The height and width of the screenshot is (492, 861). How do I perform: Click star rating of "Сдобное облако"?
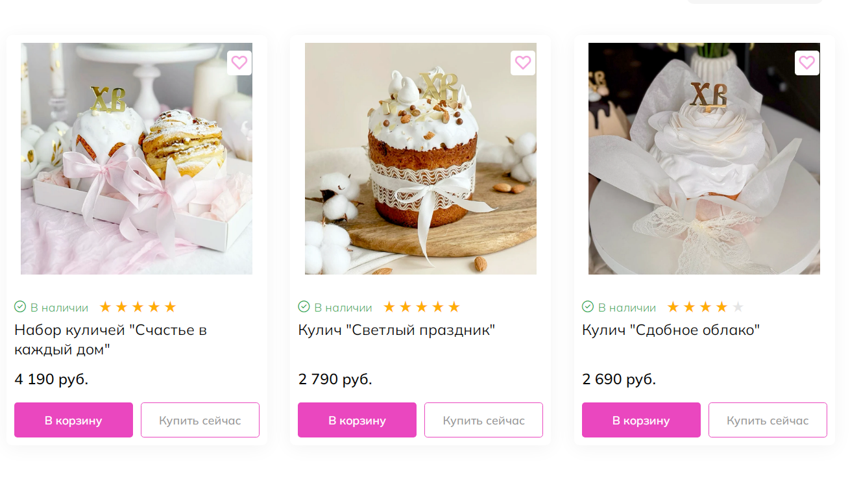click(705, 307)
